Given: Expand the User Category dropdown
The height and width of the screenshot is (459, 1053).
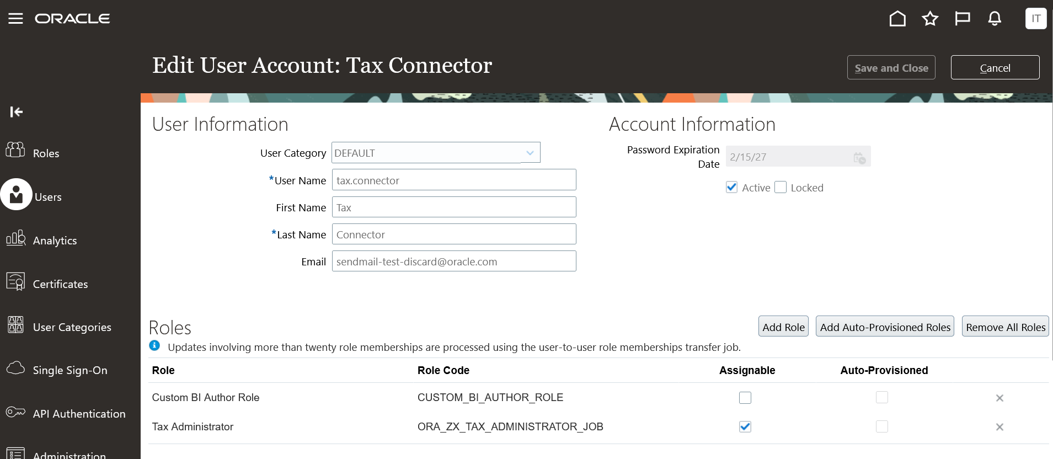Looking at the screenshot, I should (x=530, y=153).
